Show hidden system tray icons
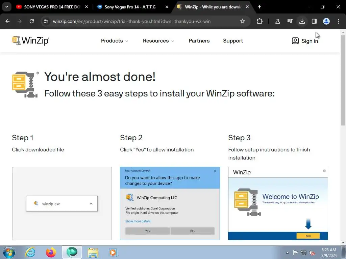 tap(287, 253)
